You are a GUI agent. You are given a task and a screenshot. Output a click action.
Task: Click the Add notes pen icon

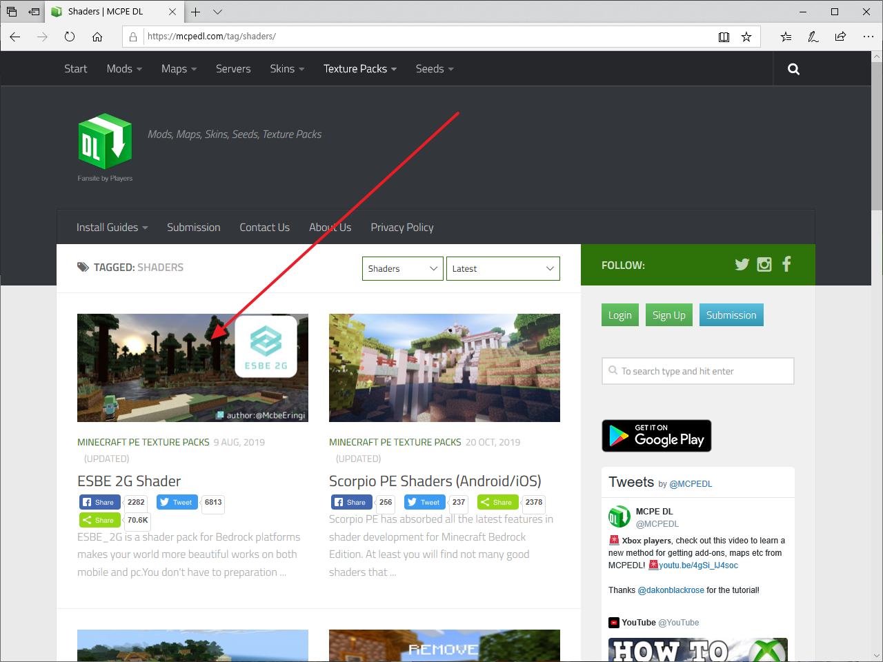click(813, 37)
